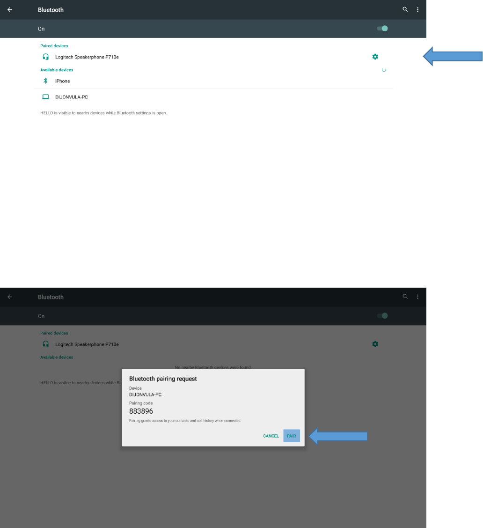Open overflow menu in top Bluetooth screen
Image resolution: width=483 pixels, height=528 pixels.
click(x=418, y=10)
